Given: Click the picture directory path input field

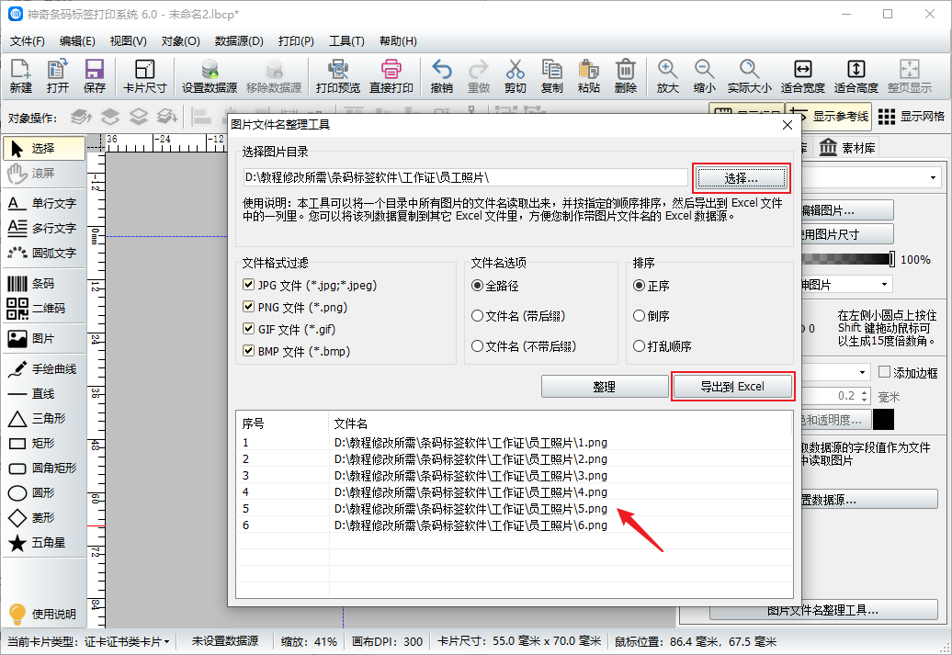Looking at the screenshot, I should [464, 177].
